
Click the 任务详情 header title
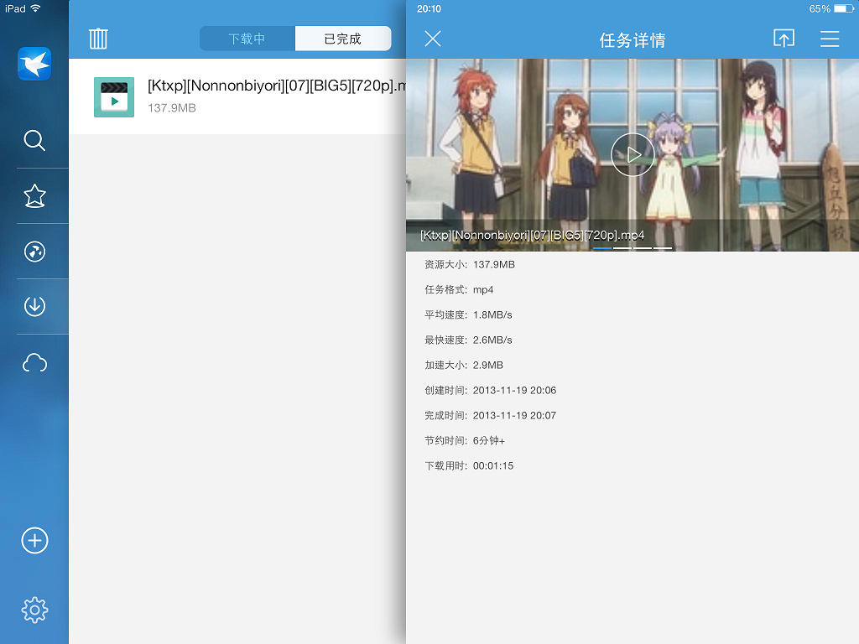click(633, 39)
